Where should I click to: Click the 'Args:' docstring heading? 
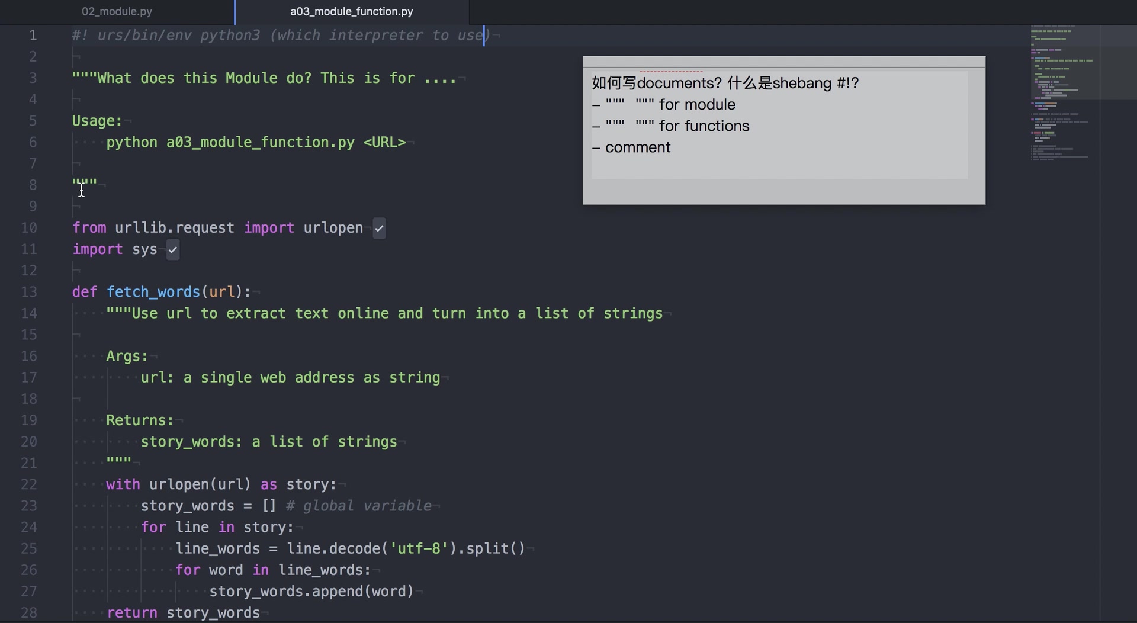tap(127, 357)
